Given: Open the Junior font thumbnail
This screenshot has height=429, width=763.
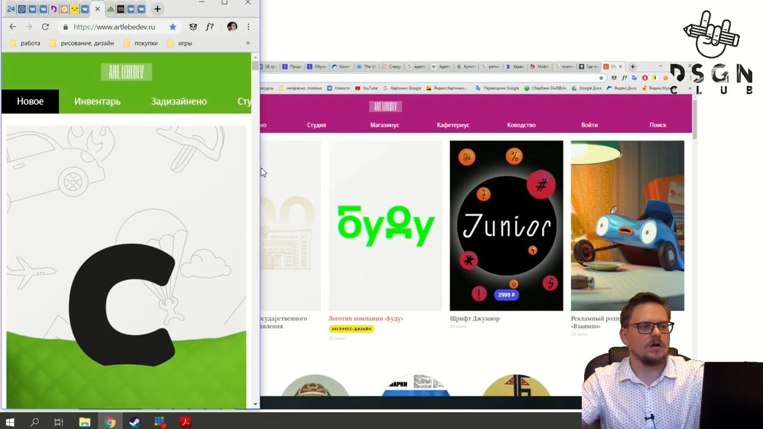Looking at the screenshot, I should pyautogui.click(x=506, y=226).
